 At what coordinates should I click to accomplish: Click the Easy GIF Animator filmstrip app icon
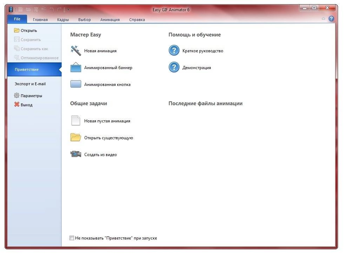[x=11, y=9]
